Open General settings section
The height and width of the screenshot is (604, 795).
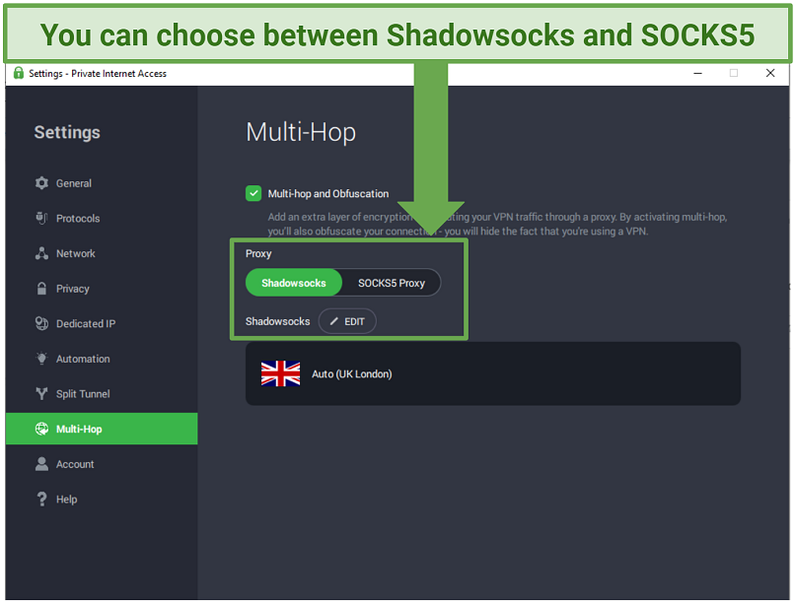click(x=102, y=183)
